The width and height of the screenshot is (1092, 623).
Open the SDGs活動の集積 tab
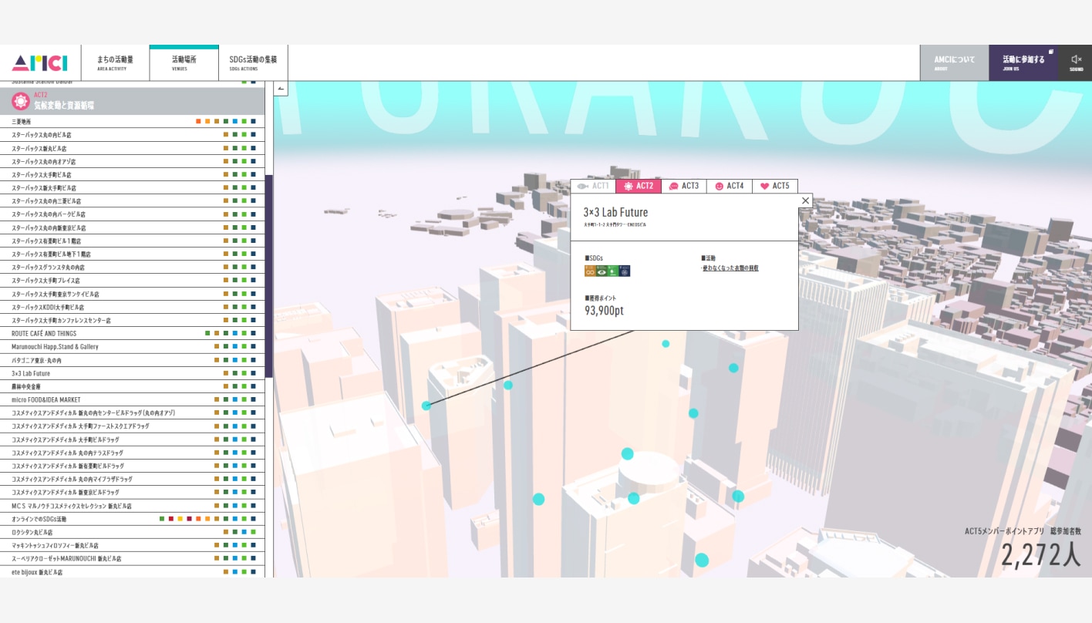(x=253, y=62)
